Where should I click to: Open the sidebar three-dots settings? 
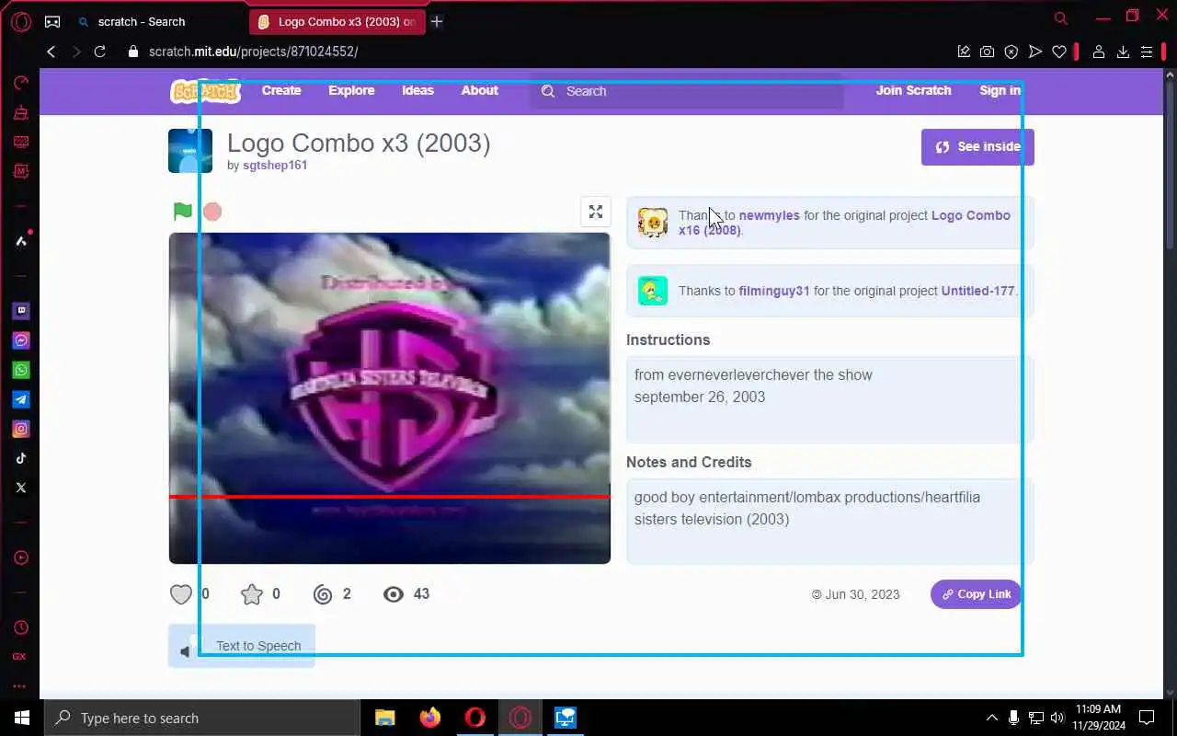(20, 686)
